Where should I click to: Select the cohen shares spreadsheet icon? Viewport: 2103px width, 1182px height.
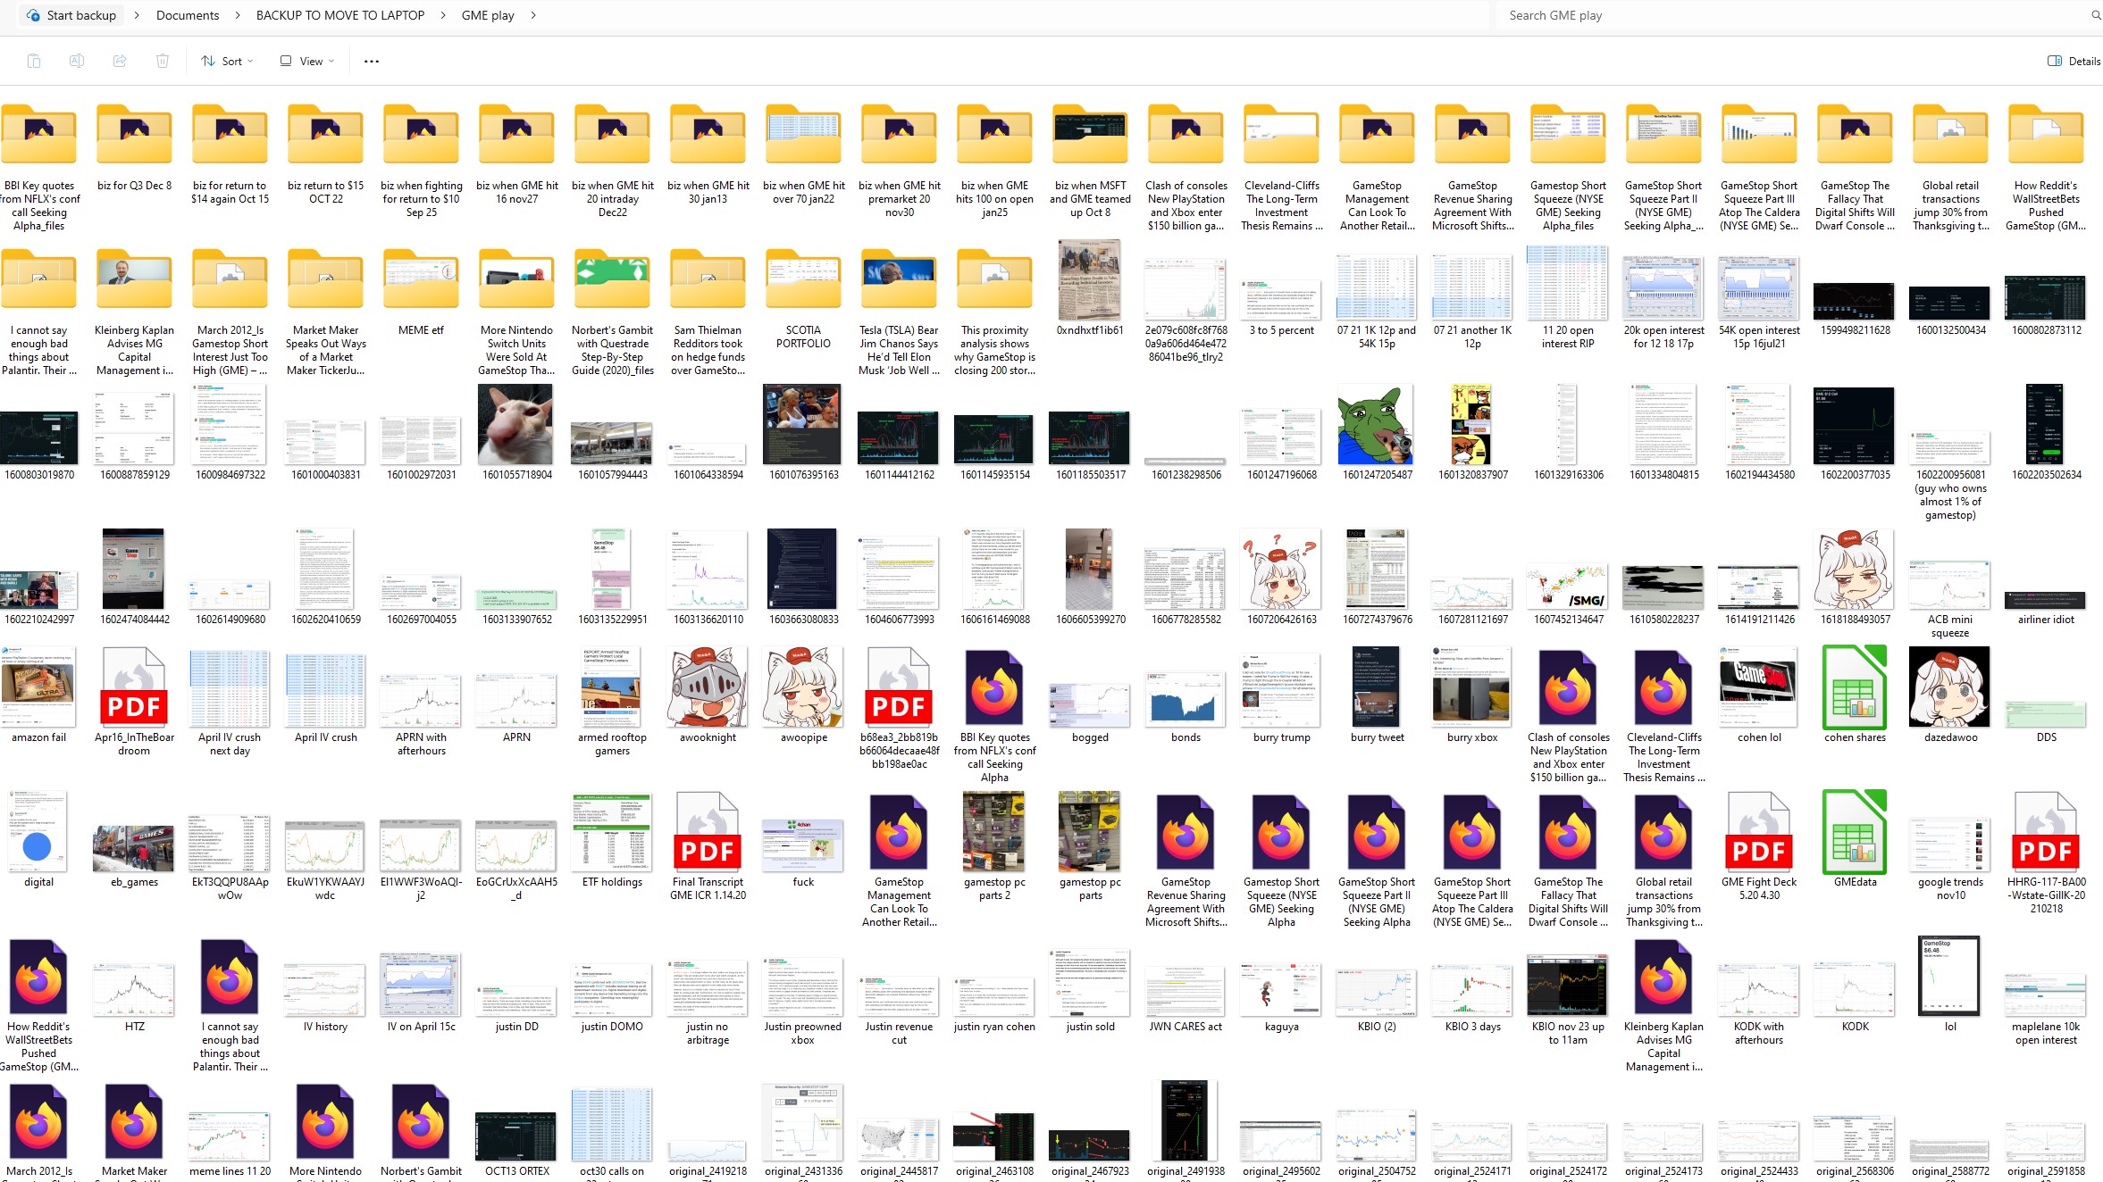pos(1855,687)
